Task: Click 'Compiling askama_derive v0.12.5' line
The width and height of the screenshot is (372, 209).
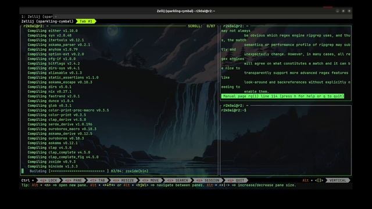Action: [60, 134]
